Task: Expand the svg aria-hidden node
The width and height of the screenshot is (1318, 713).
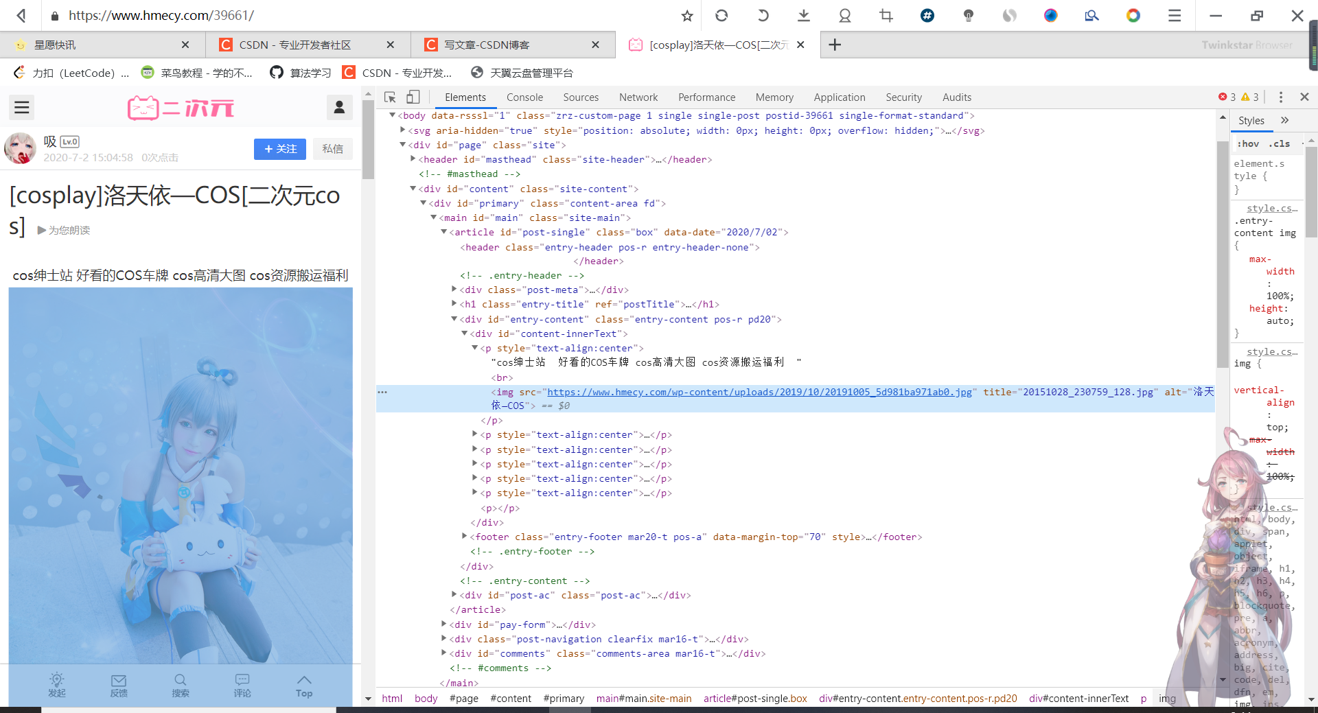Action: [x=403, y=130]
